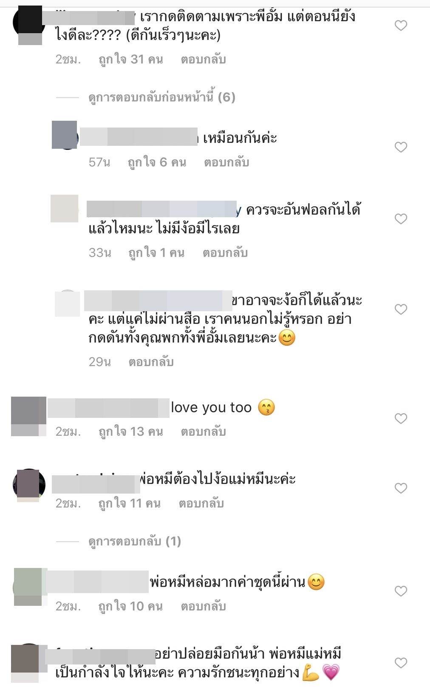Like the พ่อหมีหล่อมากค่า comment
Screen dimensions: 430x687
(401, 591)
